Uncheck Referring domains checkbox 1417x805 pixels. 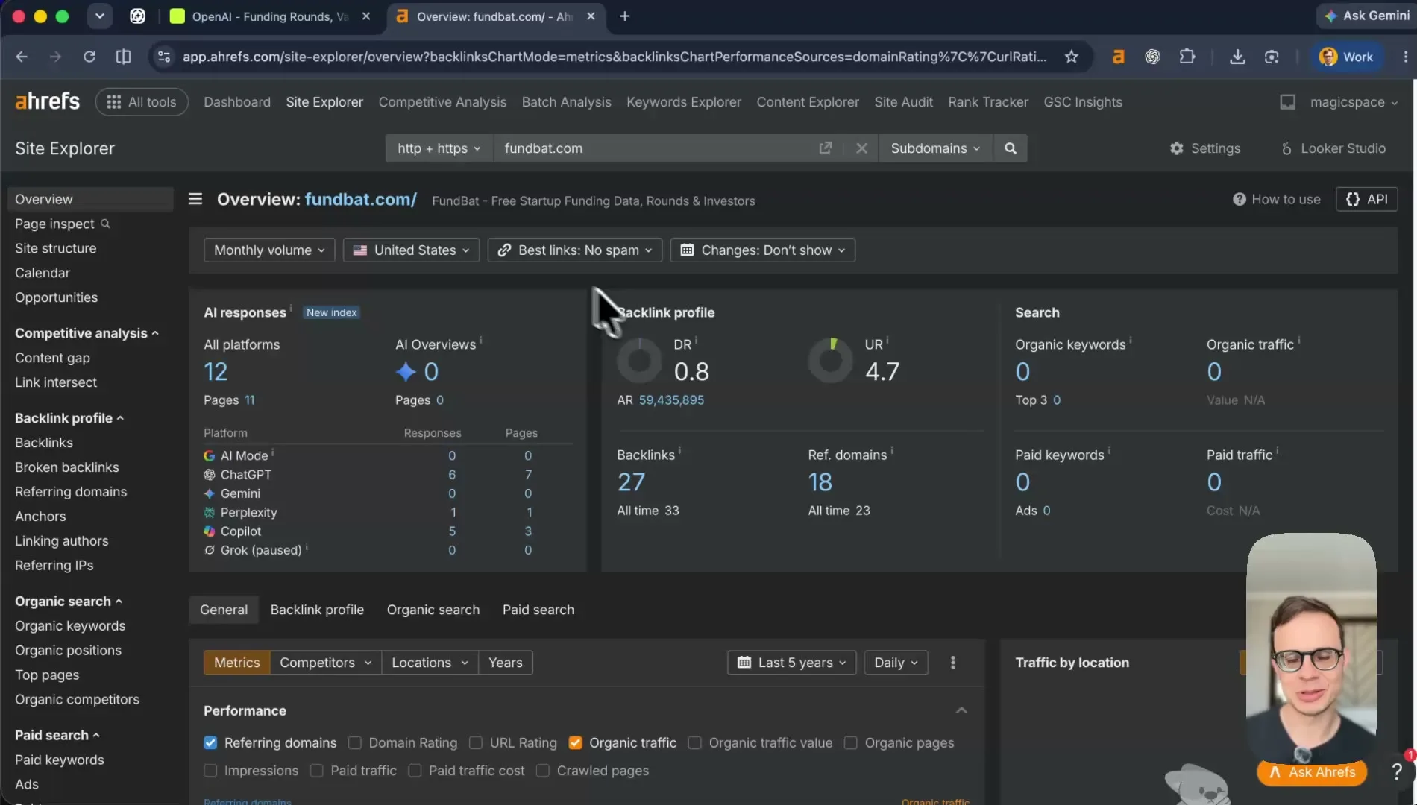(210, 743)
